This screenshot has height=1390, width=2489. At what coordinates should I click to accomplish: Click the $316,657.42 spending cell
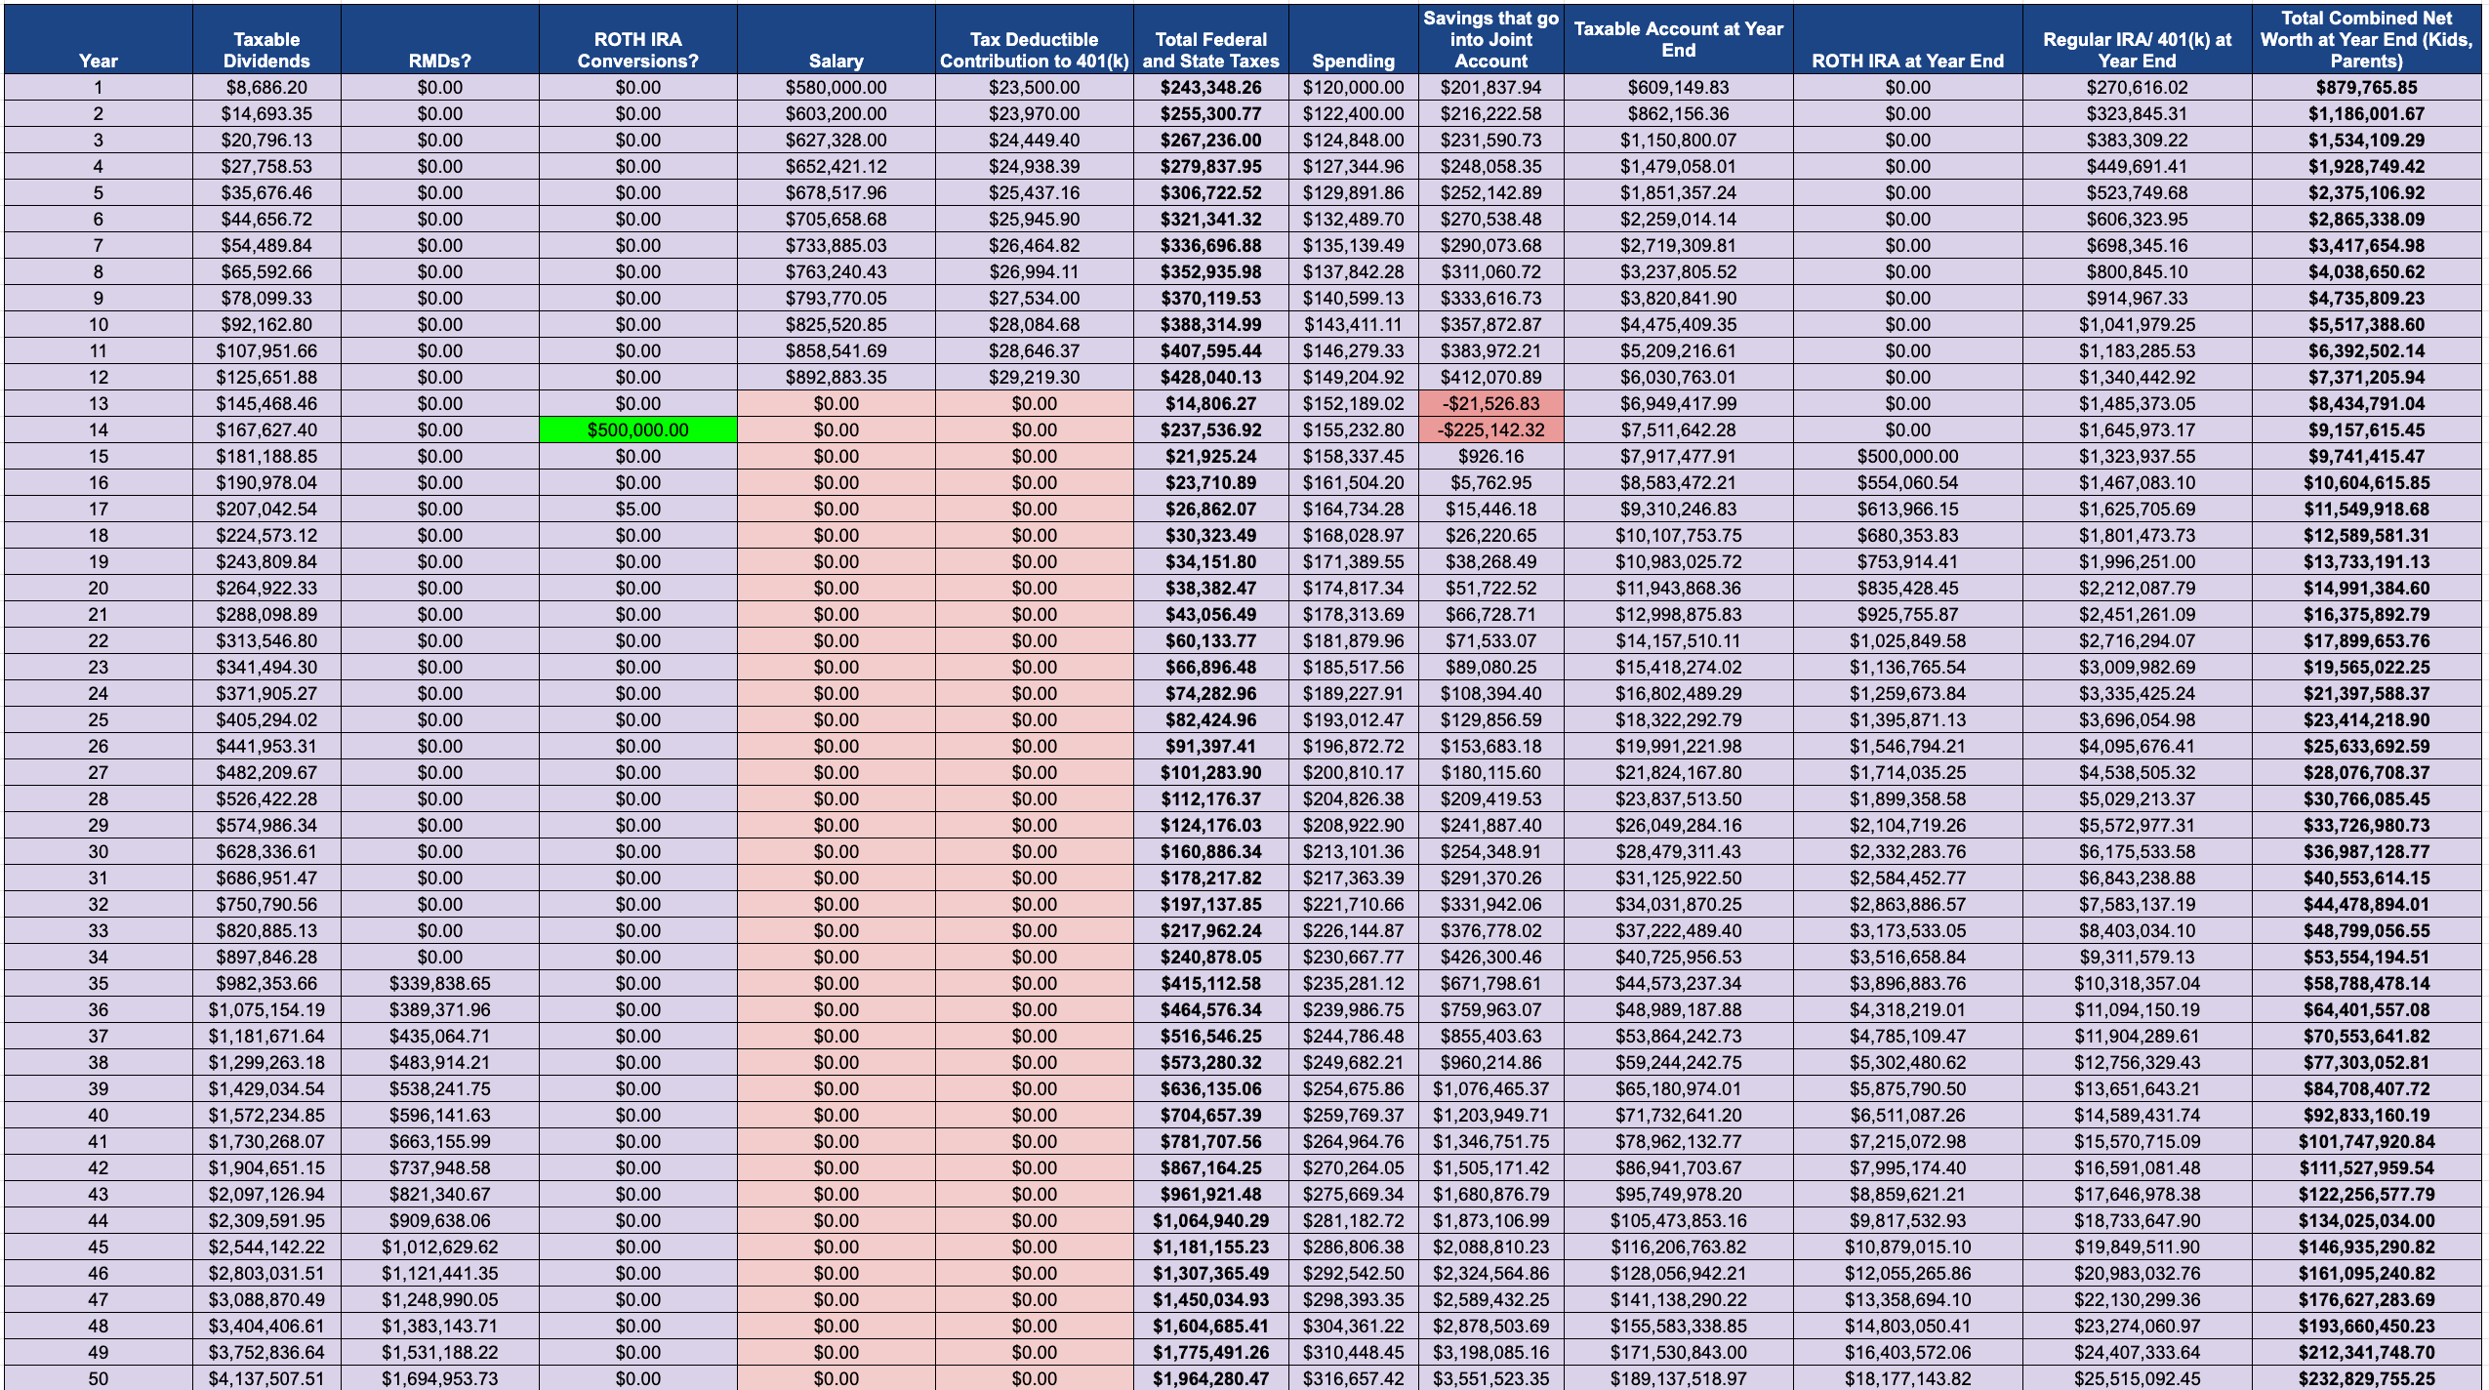1353,1378
